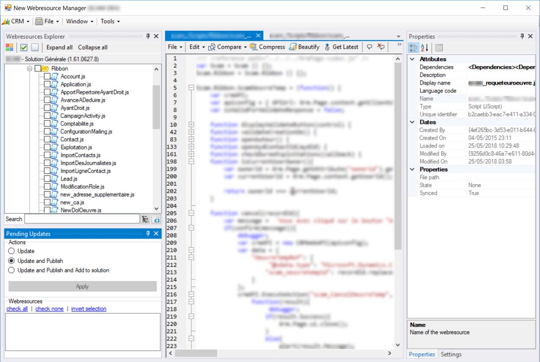Open the Window menu
The width and height of the screenshot is (540, 362).
[80, 21]
